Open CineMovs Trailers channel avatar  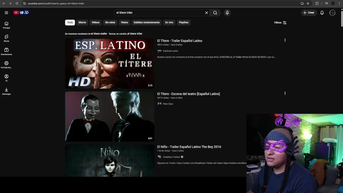coord(159,157)
